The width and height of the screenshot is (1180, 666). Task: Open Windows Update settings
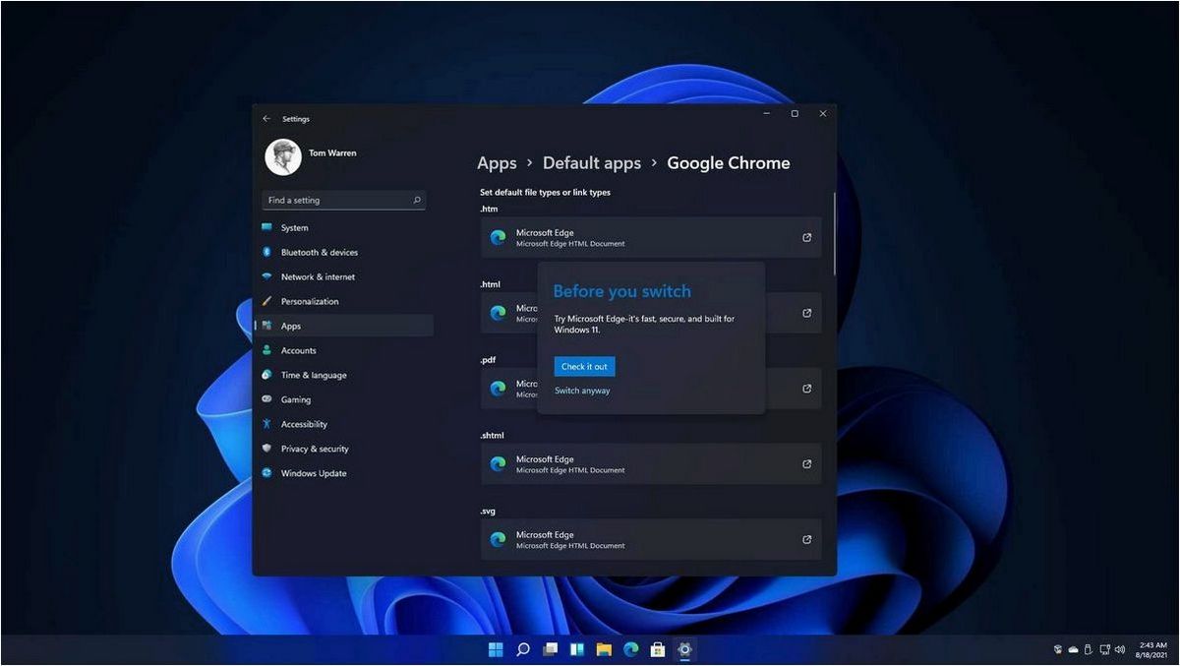[343, 473]
